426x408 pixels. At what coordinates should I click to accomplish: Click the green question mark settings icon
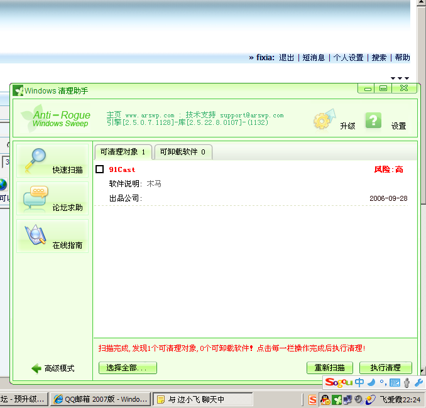373,121
